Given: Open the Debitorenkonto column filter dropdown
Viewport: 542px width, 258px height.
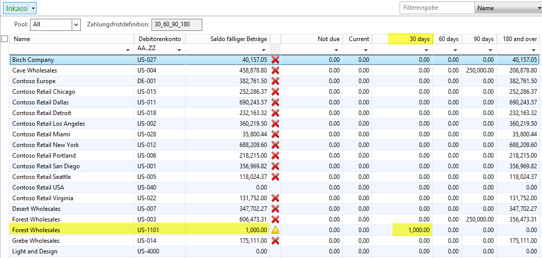Looking at the screenshot, I should [179, 50].
